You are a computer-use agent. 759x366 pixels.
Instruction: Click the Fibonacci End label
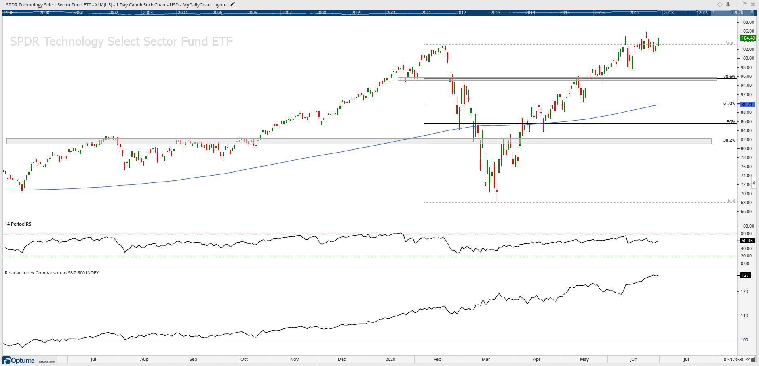(732, 201)
